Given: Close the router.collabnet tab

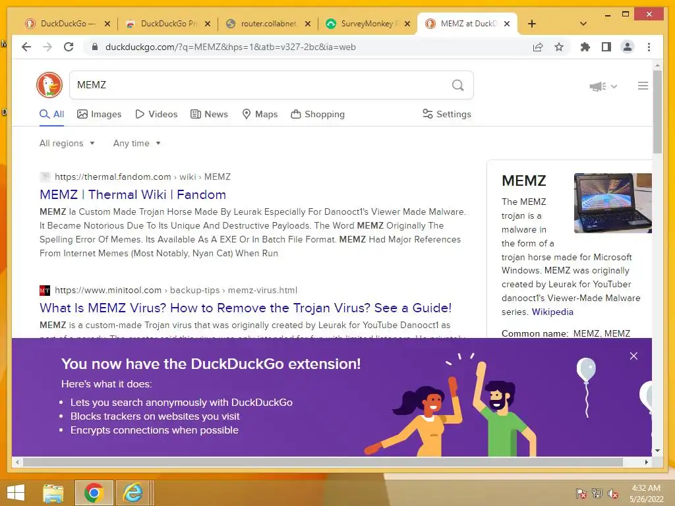Looking at the screenshot, I should pyautogui.click(x=307, y=24).
